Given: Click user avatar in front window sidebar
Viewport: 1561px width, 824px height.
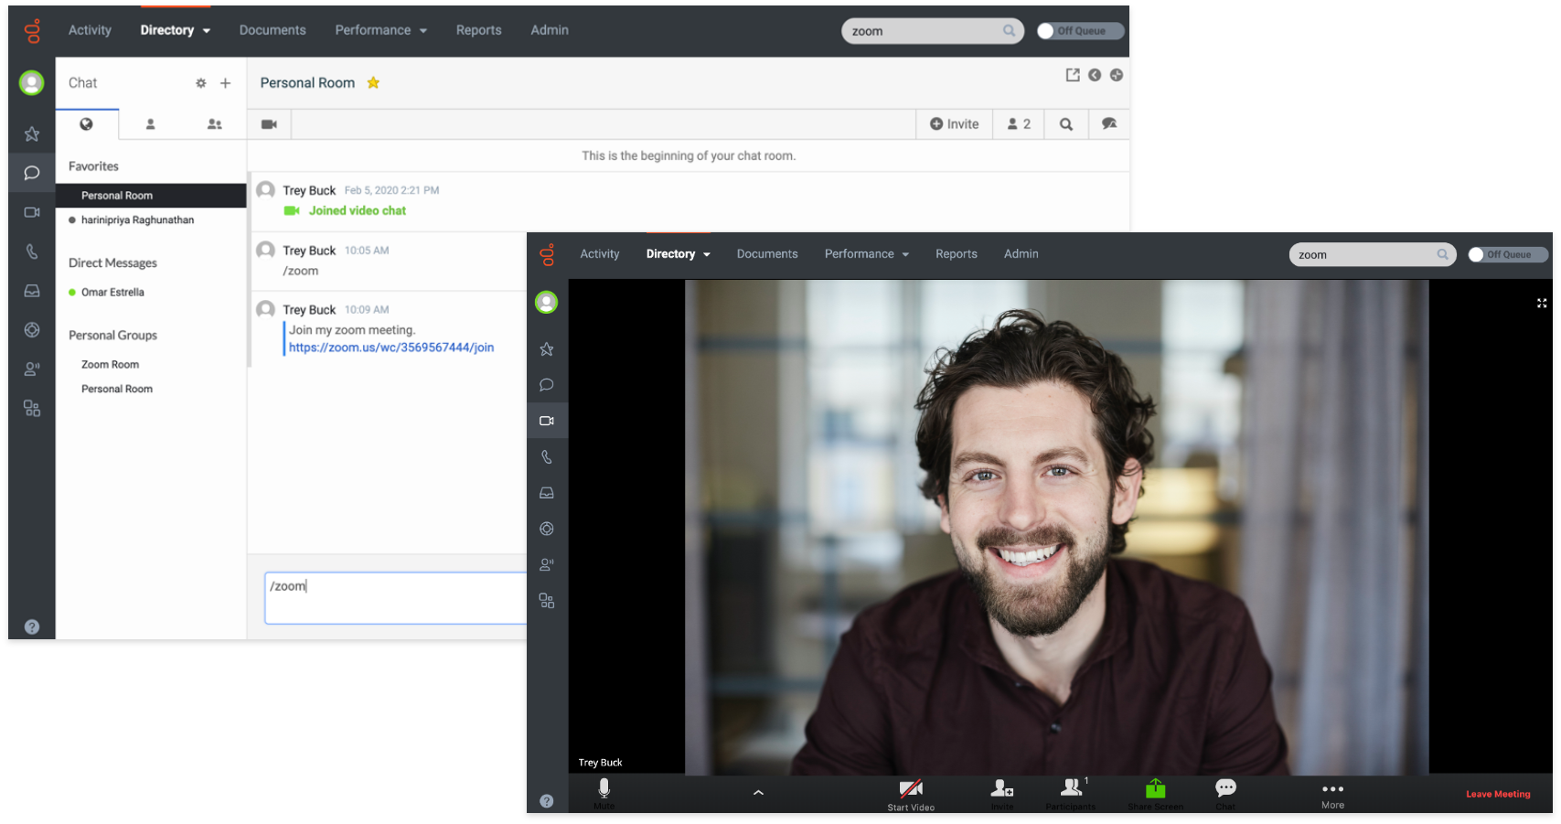Looking at the screenshot, I should click(x=547, y=302).
